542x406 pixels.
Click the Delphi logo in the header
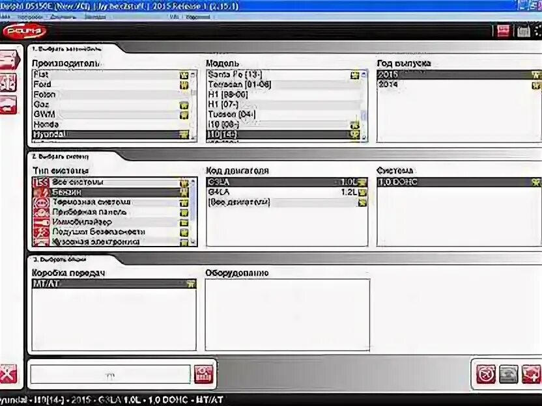pos(24,31)
